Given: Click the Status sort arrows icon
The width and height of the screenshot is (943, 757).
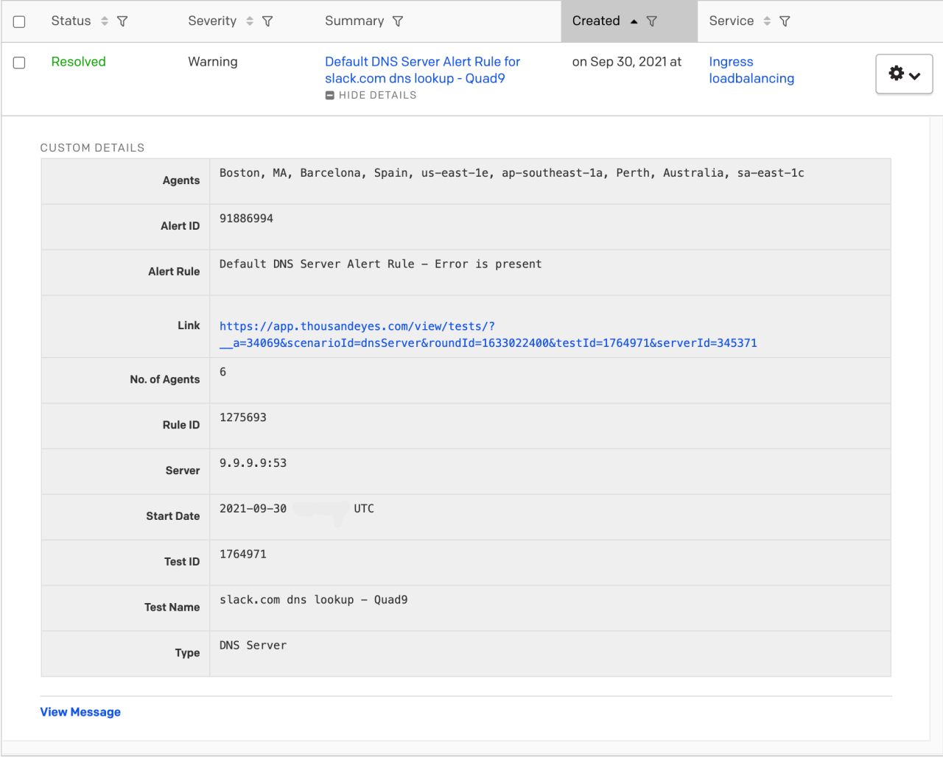Looking at the screenshot, I should coord(105,21).
